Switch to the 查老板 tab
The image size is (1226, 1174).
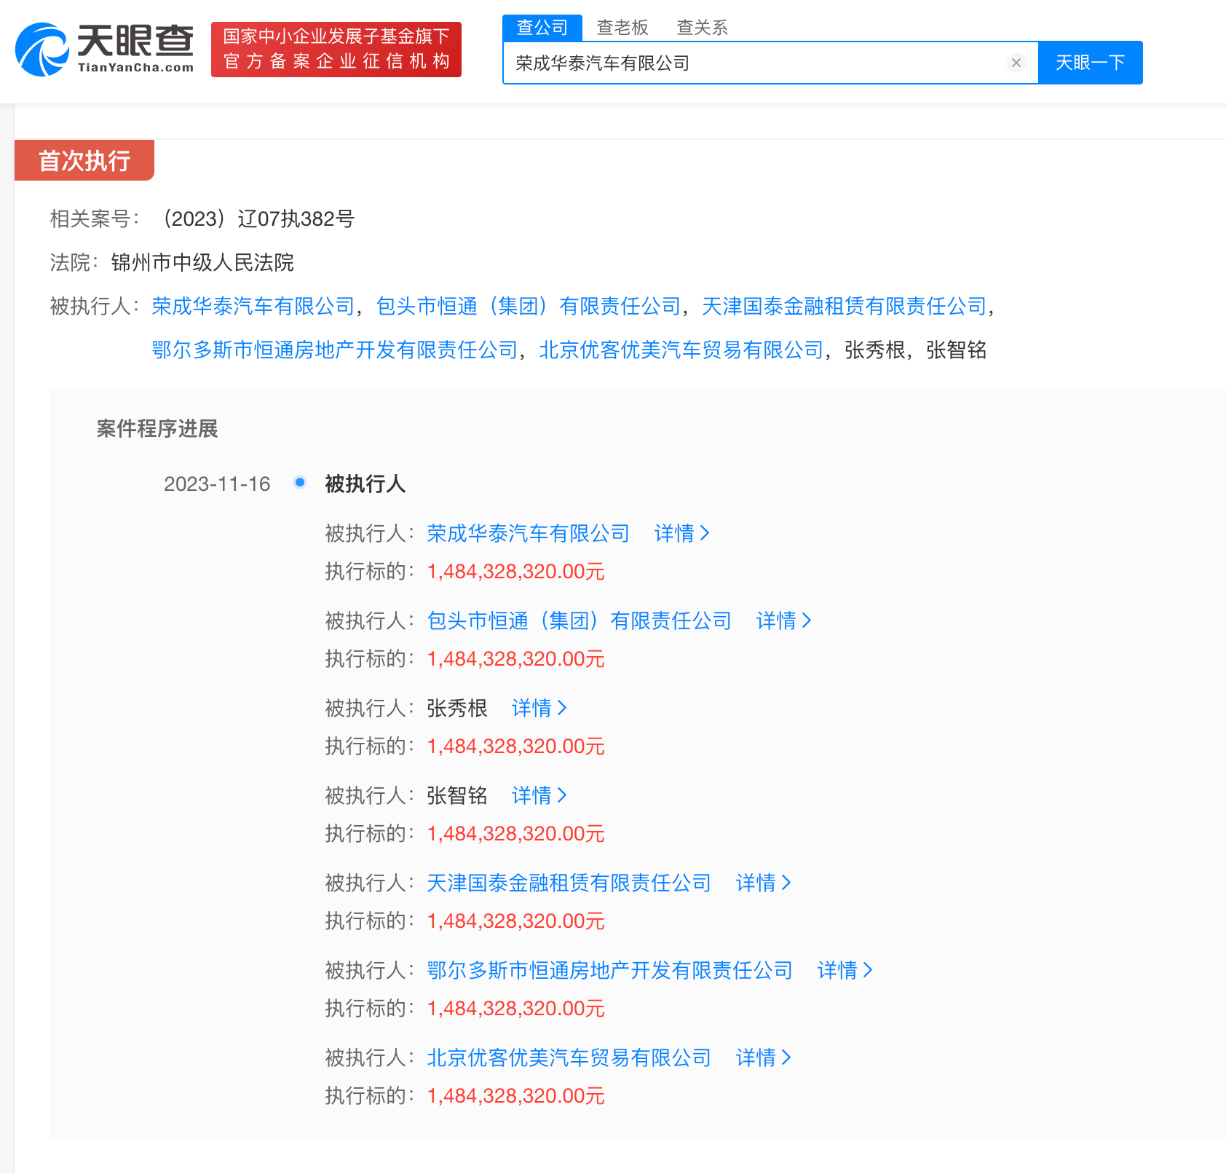coord(621,28)
